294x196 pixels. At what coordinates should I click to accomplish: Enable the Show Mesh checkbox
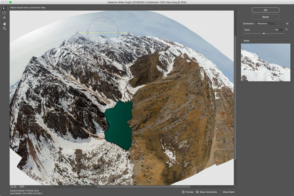tap(220, 192)
